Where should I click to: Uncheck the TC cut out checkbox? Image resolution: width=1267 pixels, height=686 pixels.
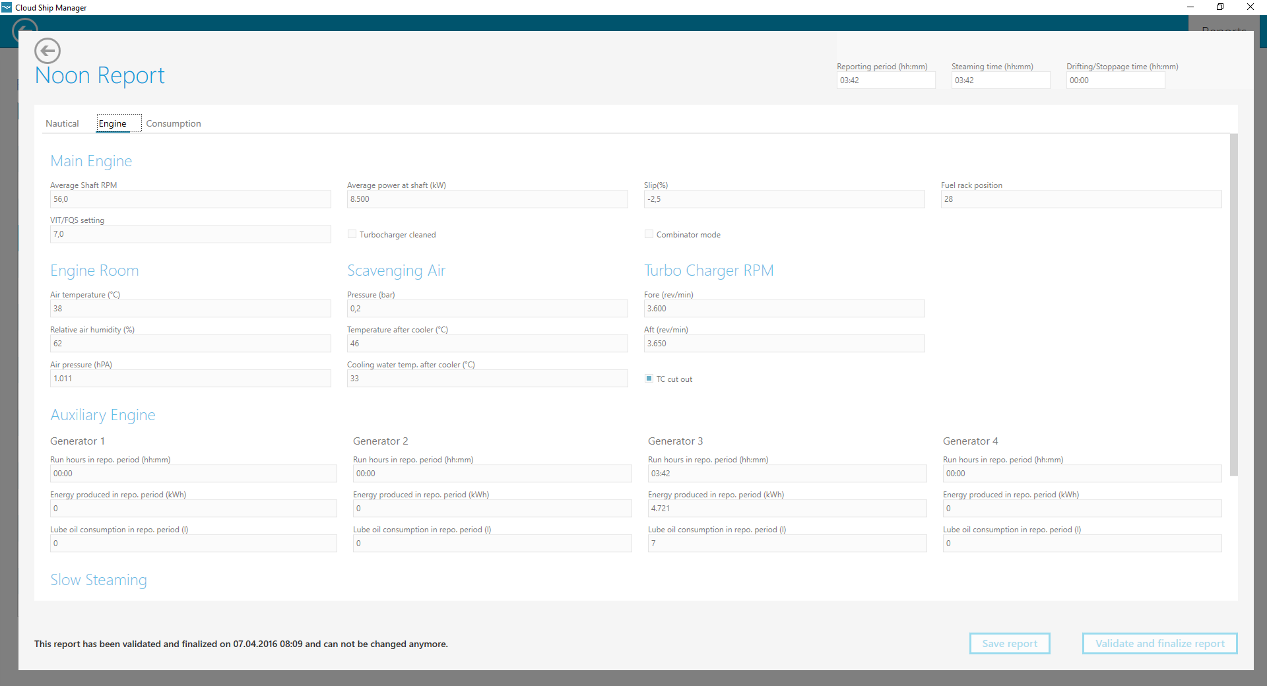(649, 379)
